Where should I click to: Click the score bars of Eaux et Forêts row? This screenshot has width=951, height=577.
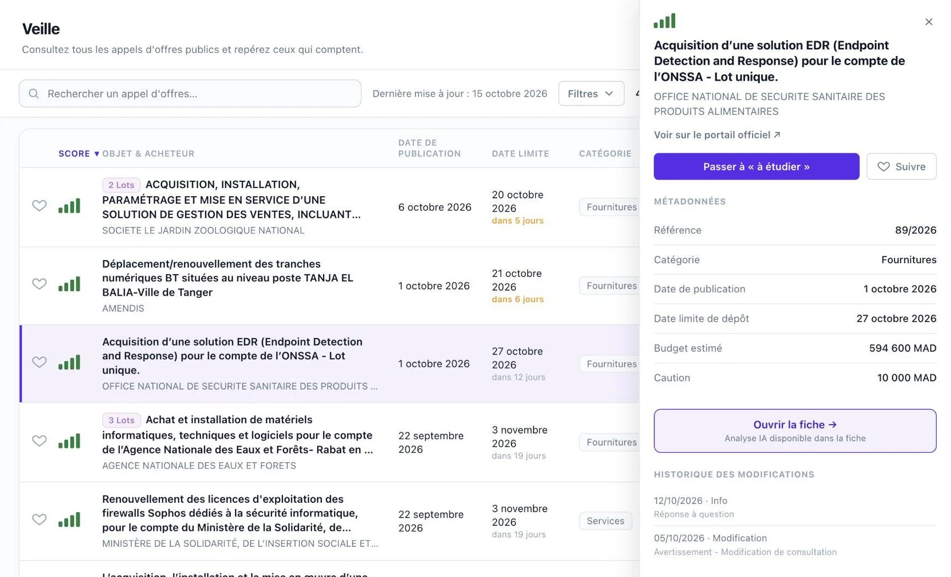69,441
